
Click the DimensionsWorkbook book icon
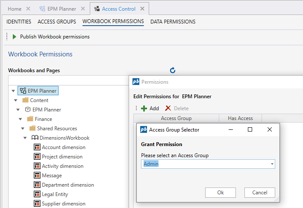pos(35,138)
